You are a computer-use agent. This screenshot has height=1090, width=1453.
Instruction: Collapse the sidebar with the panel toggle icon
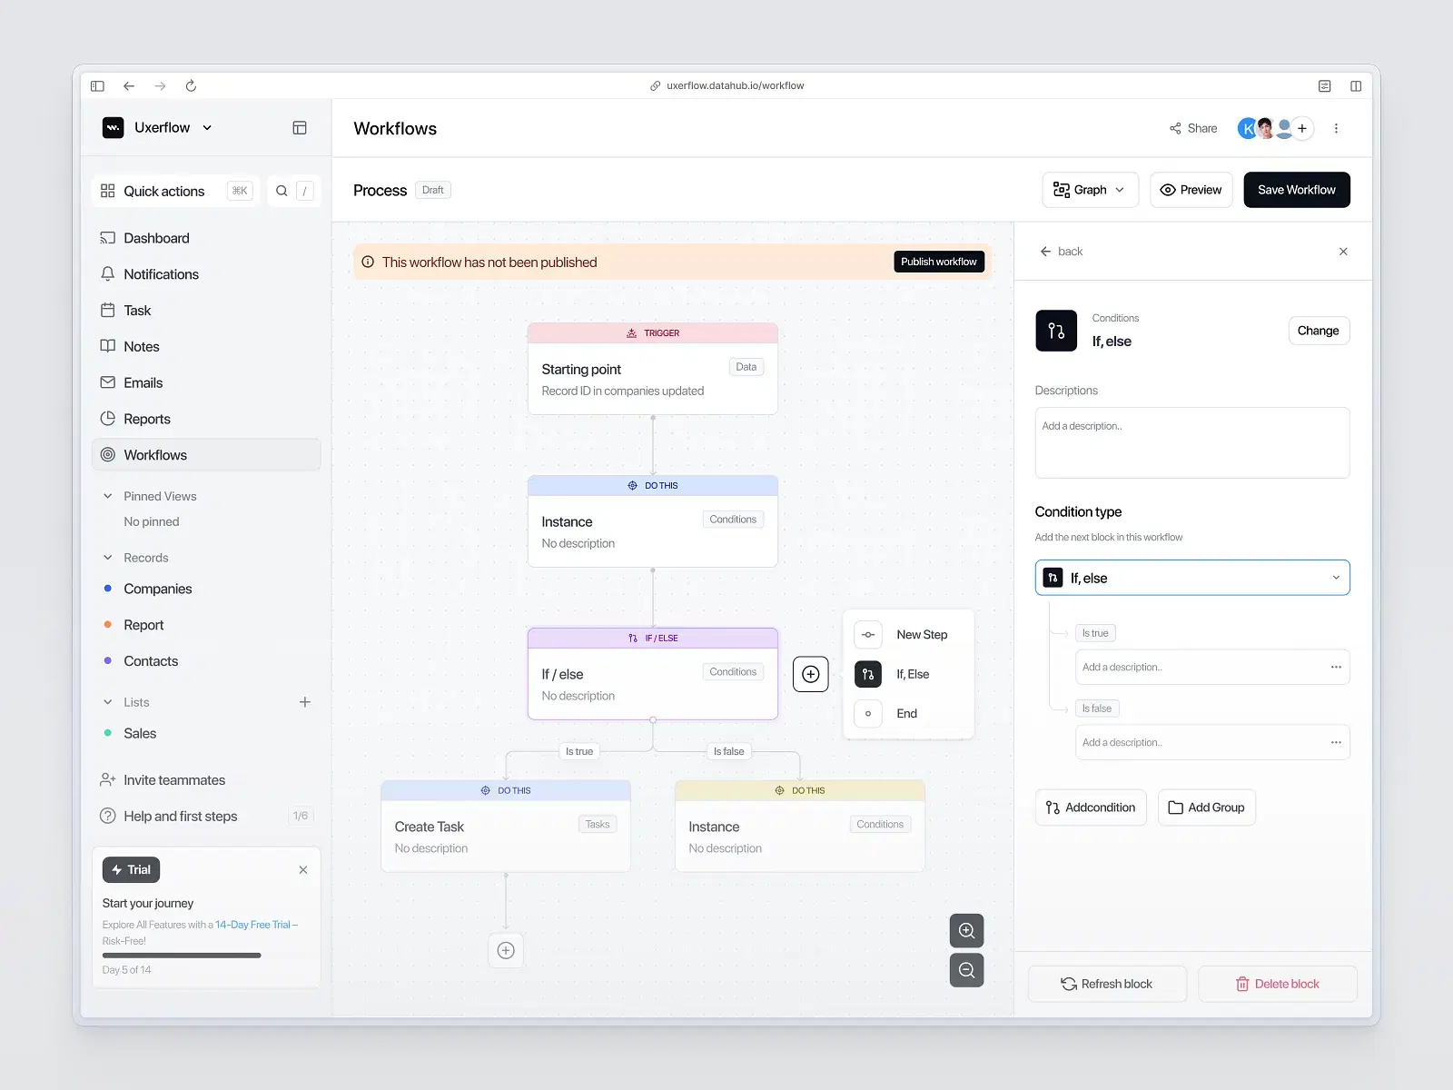300,127
